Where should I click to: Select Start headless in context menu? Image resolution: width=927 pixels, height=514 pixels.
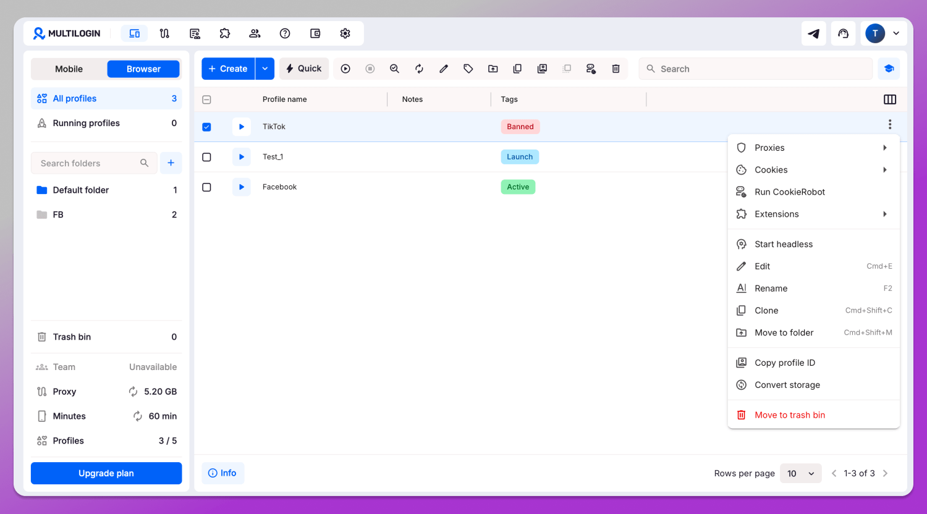814,244
